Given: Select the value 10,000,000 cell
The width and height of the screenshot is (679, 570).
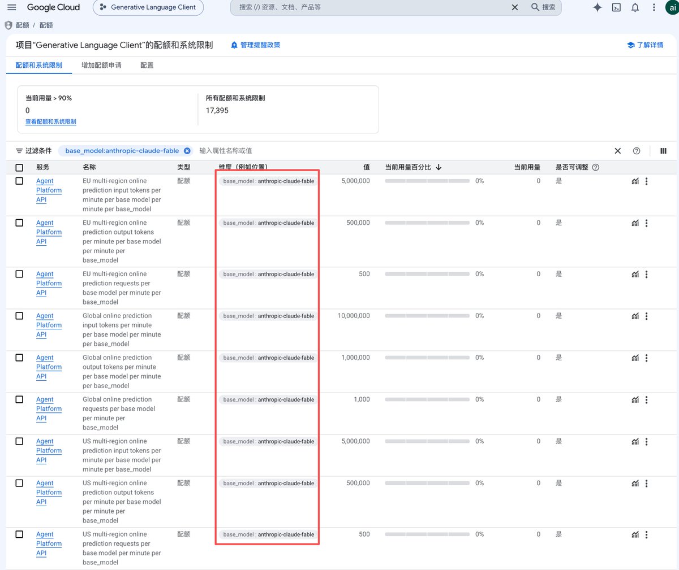Looking at the screenshot, I should [354, 316].
